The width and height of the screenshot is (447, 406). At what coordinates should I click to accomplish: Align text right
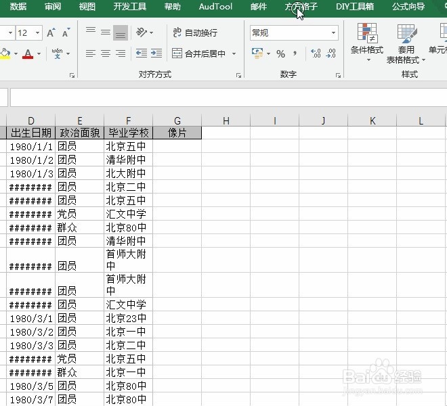[x=121, y=53]
